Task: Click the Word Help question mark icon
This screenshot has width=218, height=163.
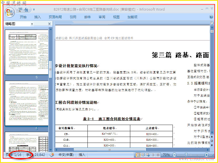Action: click(211, 17)
